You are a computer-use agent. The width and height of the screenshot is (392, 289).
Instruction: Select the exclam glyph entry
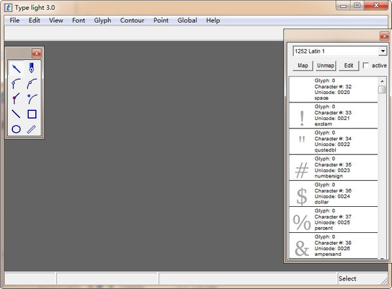[333, 115]
